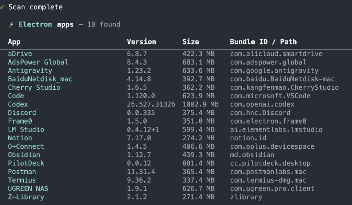Click the Z-Library size '271.4 MB'
The image size is (352, 205).
[198, 197]
